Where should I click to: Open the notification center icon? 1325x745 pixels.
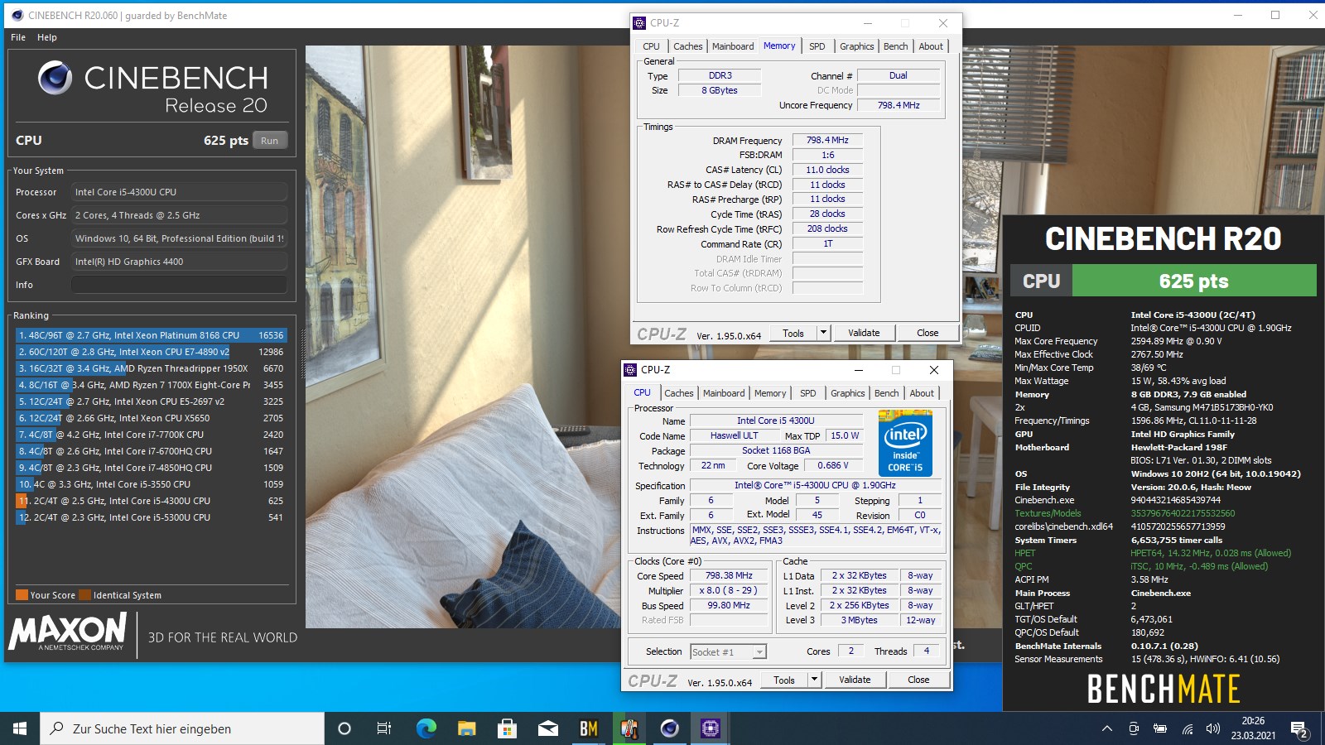[1299, 728]
